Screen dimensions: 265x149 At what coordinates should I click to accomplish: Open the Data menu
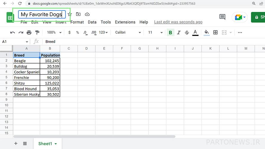point(92,22)
